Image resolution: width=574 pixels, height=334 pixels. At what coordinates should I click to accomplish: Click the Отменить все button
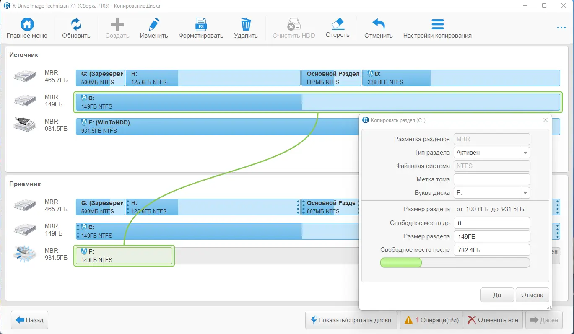coord(493,320)
